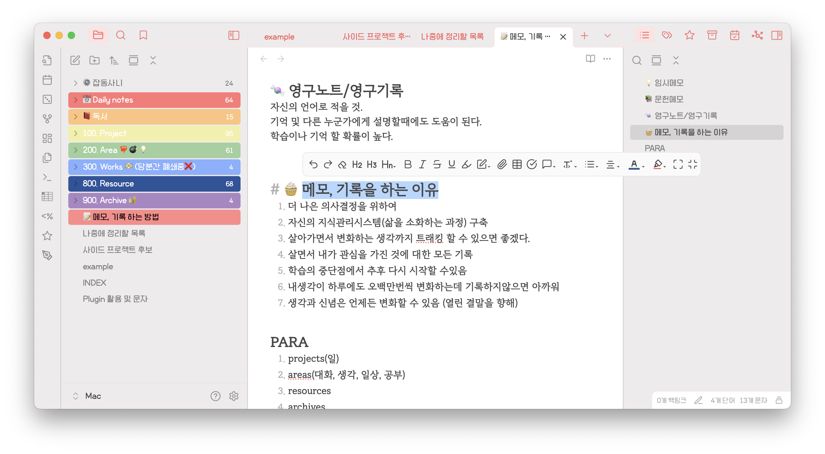Switch to reading view book icon
Viewport: 825px width, 454px height.
pos(590,59)
